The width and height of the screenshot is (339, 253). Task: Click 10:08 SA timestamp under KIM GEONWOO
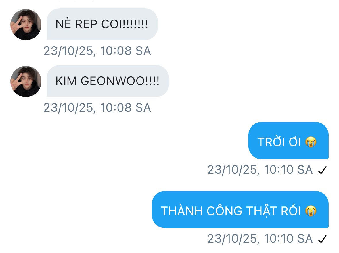[97, 108]
